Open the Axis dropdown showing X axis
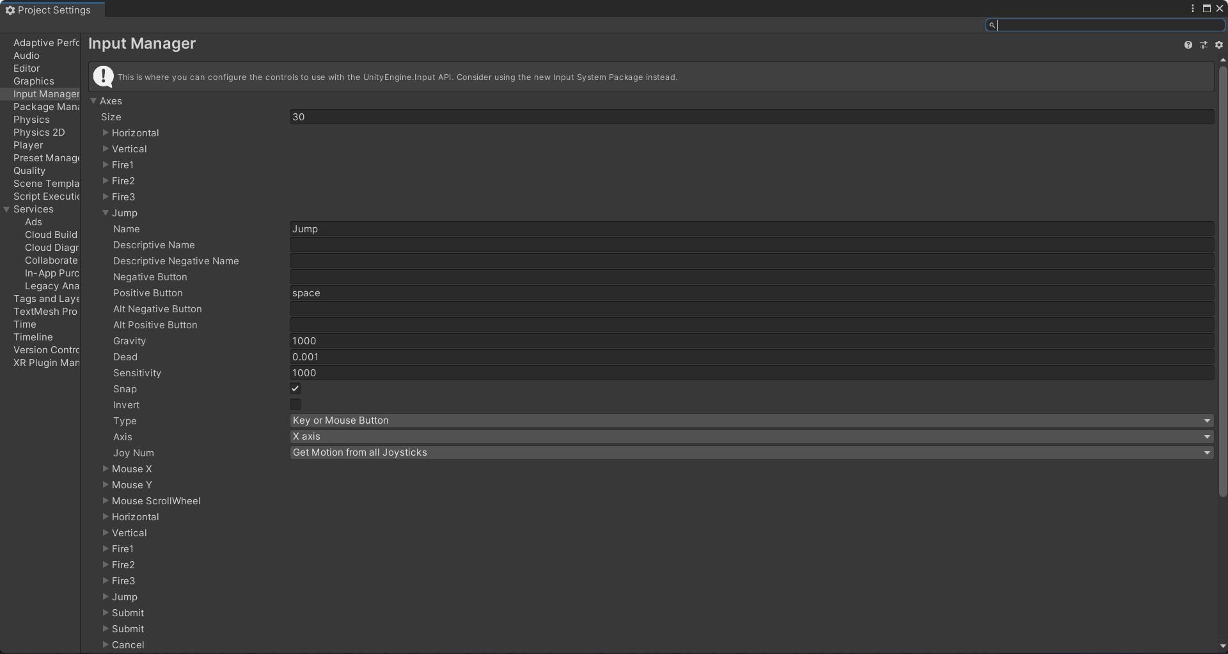Image resolution: width=1228 pixels, height=654 pixels. pos(750,436)
